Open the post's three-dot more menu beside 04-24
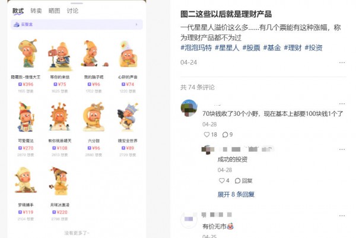The height and width of the screenshot is (238, 356). coord(342,62)
